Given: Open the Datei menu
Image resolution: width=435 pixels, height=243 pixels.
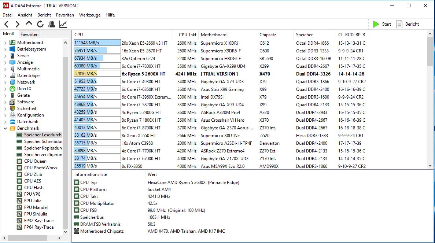Looking at the screenshot, I should coord(7,15).
